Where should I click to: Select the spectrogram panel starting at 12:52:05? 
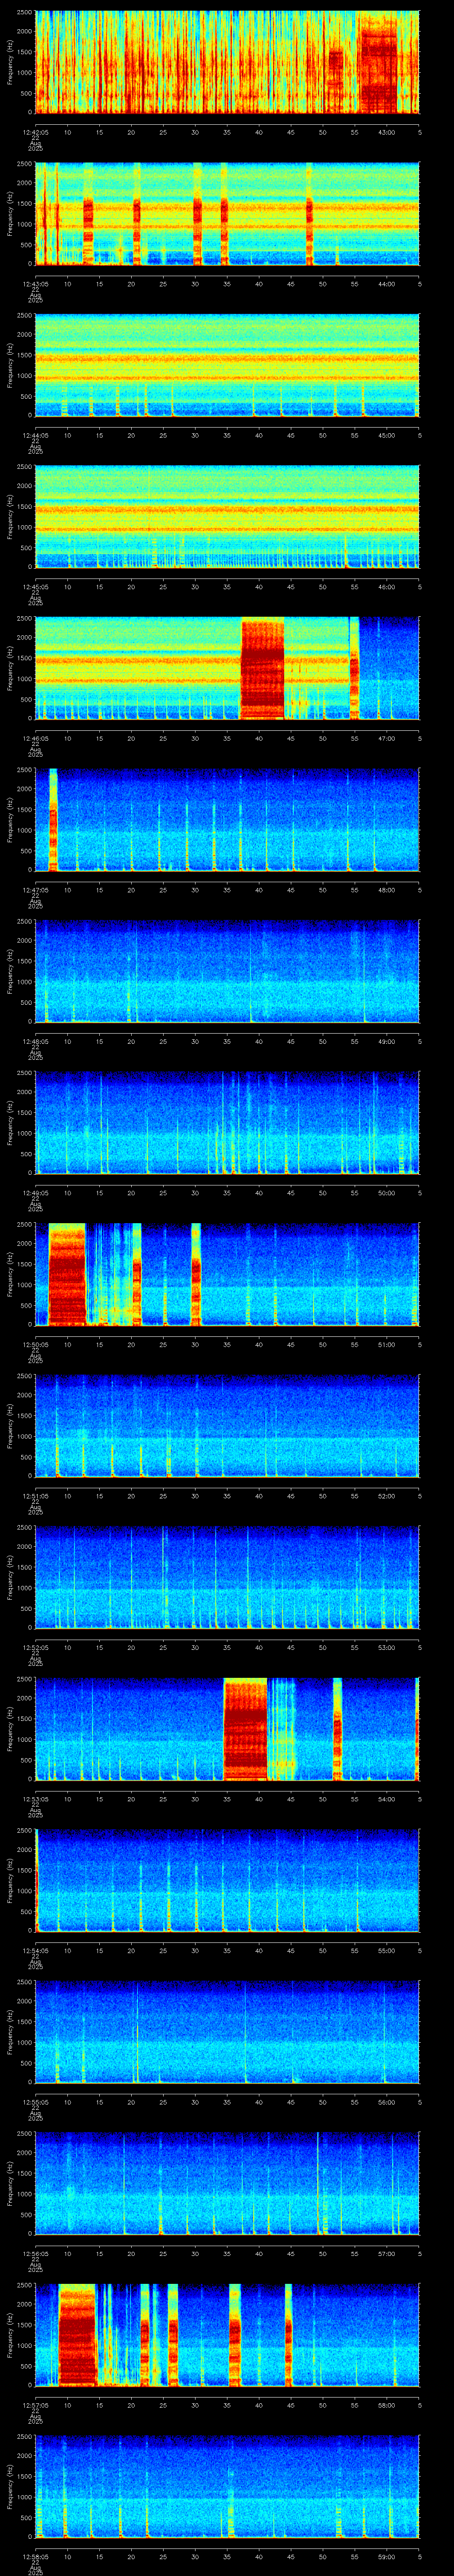coord(227,1577)
